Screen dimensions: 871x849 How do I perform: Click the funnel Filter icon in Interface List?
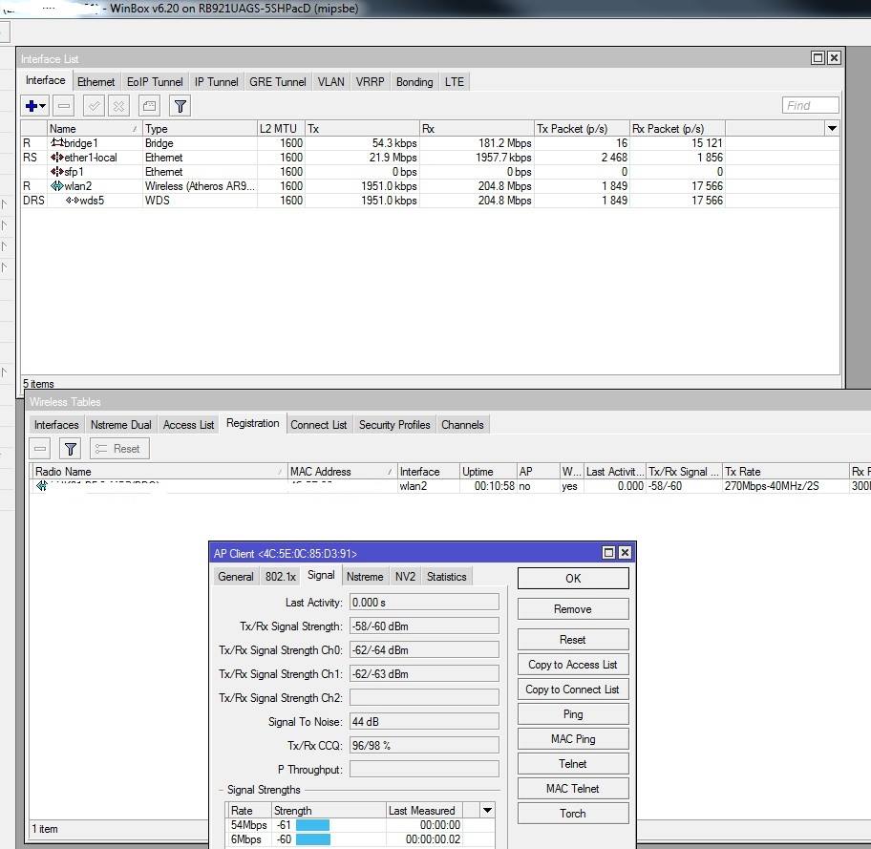pyautogui.click(x=180, y=106)
